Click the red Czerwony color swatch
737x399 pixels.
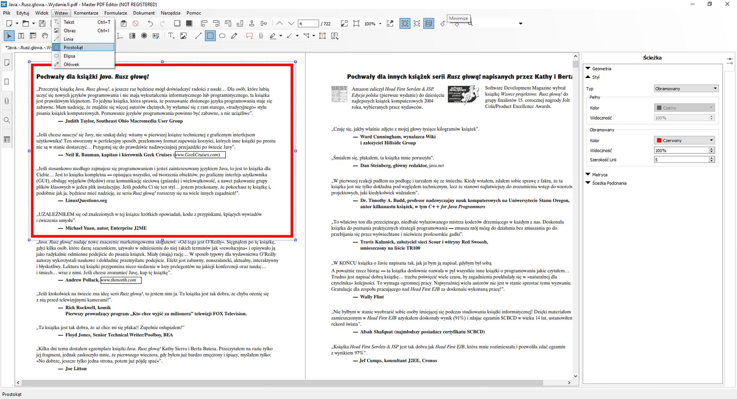(659, 140)
